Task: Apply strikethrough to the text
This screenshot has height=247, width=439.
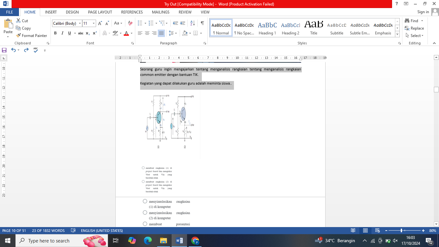Action: (x=81, y=33)
